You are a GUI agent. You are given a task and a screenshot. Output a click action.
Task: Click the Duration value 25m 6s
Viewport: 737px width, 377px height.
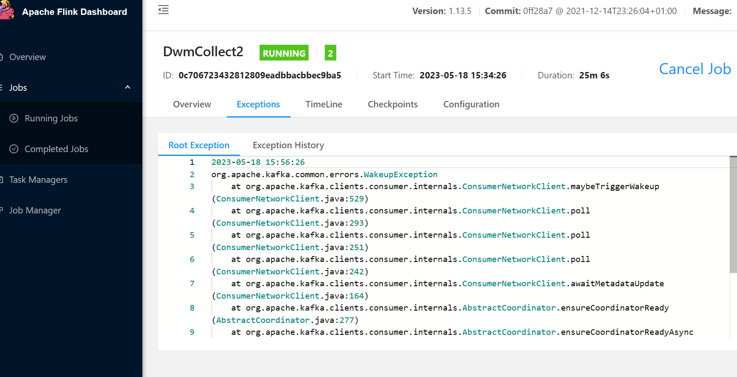[x=594, y=75]
